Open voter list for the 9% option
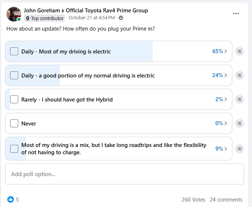The height and width of the screenshot is (207, 252). 221,148
